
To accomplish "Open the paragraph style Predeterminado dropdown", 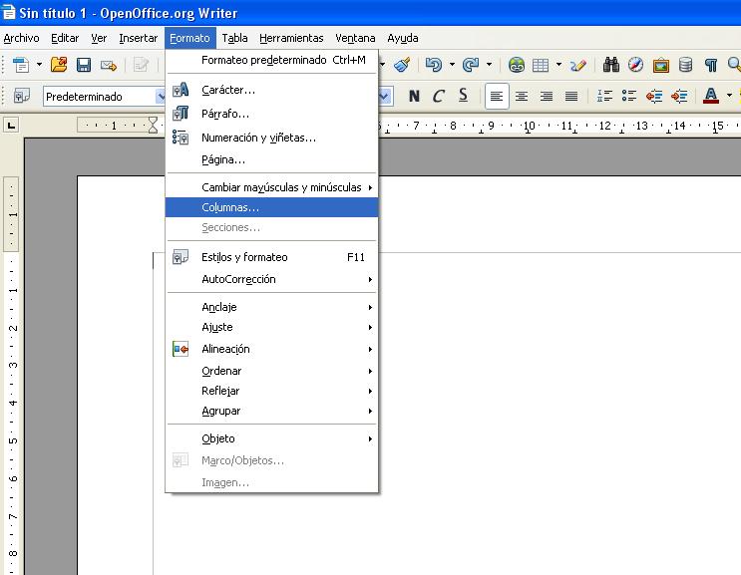I will [162, 97].
